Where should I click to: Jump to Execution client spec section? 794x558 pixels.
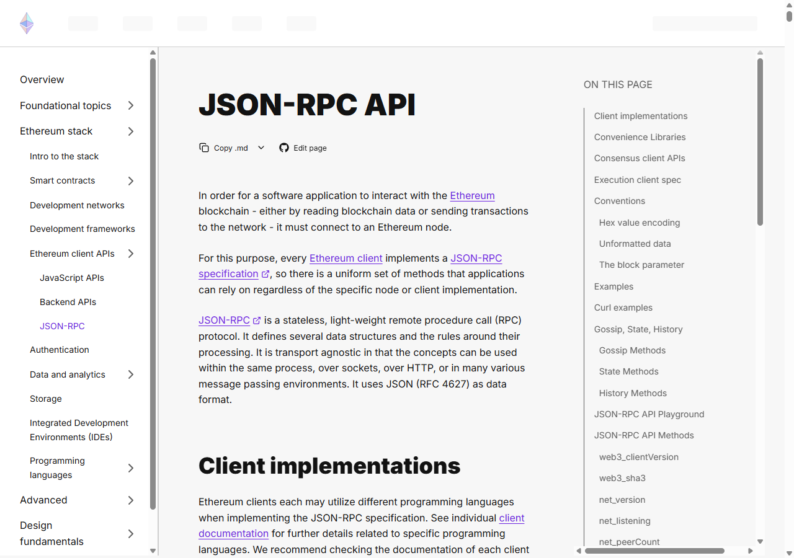click(x=638, y=180)
